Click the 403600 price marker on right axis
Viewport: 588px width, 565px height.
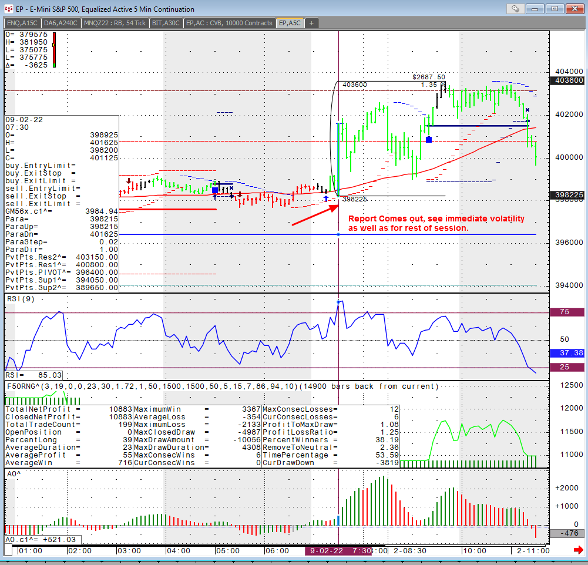(x=566, y=80)
